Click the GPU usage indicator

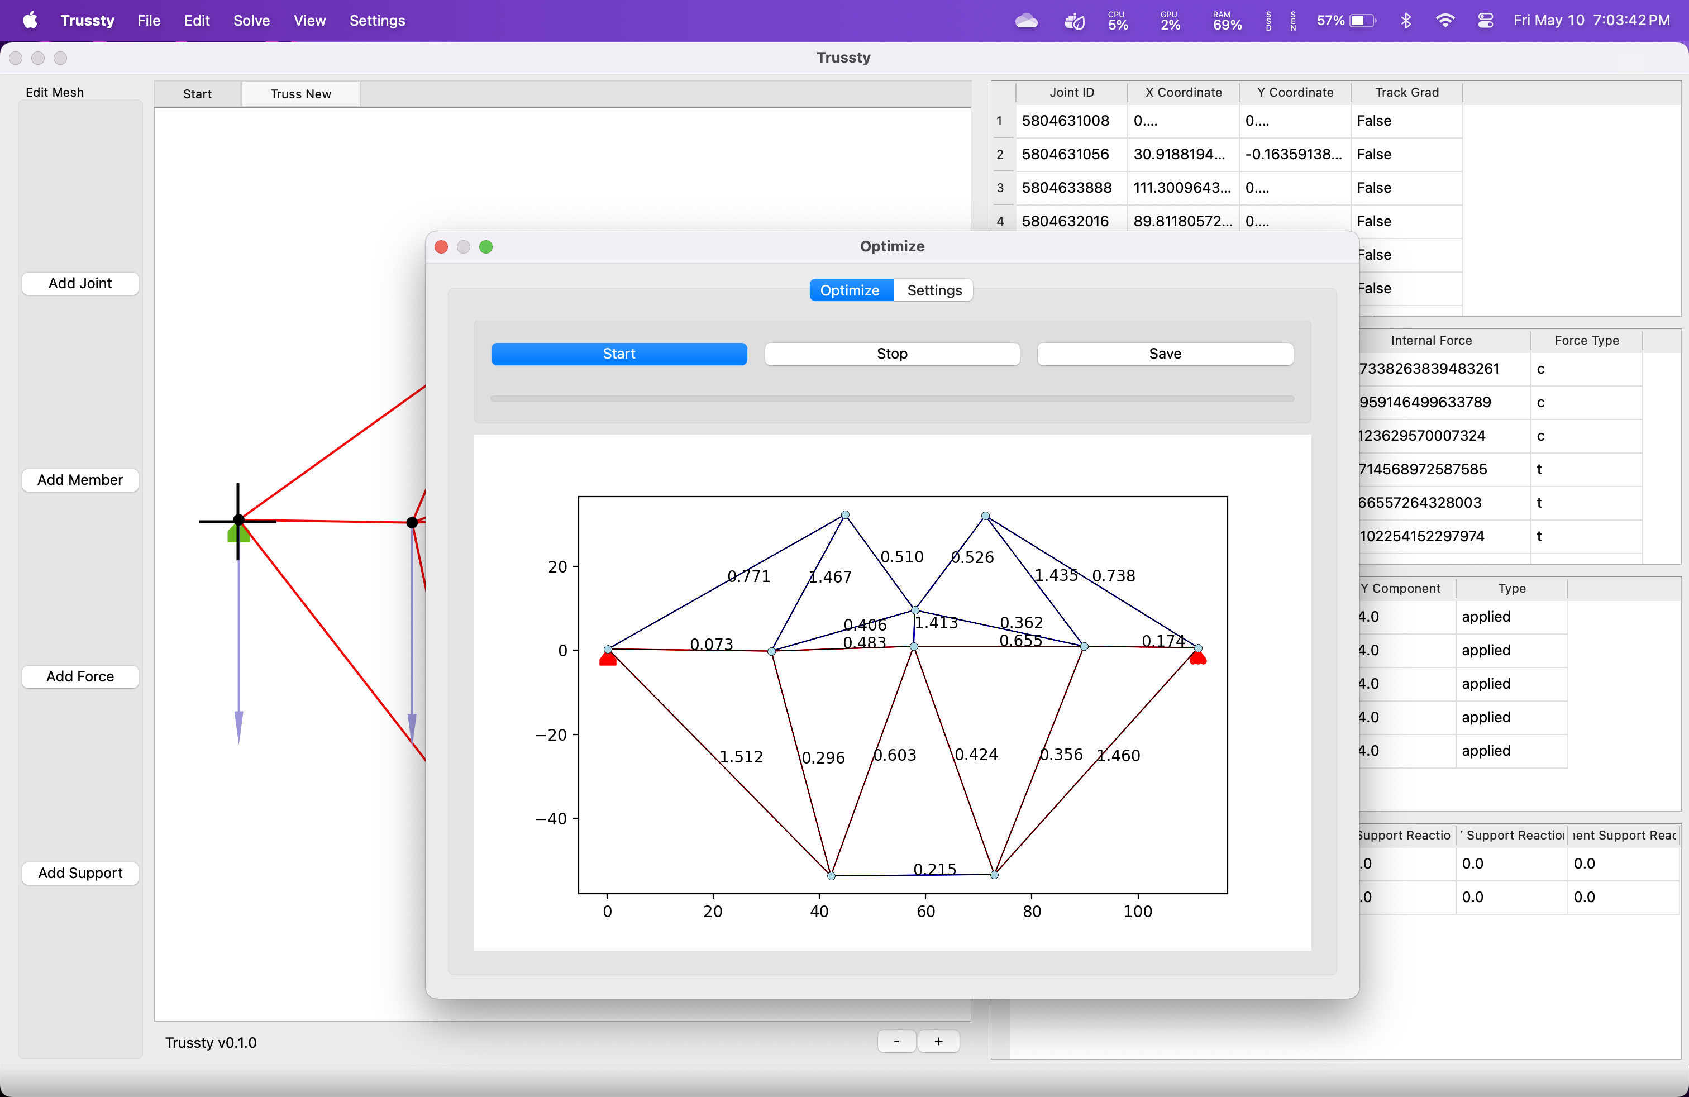[1170, 21]
